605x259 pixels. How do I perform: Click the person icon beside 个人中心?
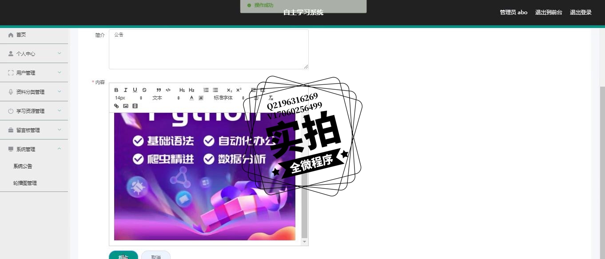click(11, 54)
